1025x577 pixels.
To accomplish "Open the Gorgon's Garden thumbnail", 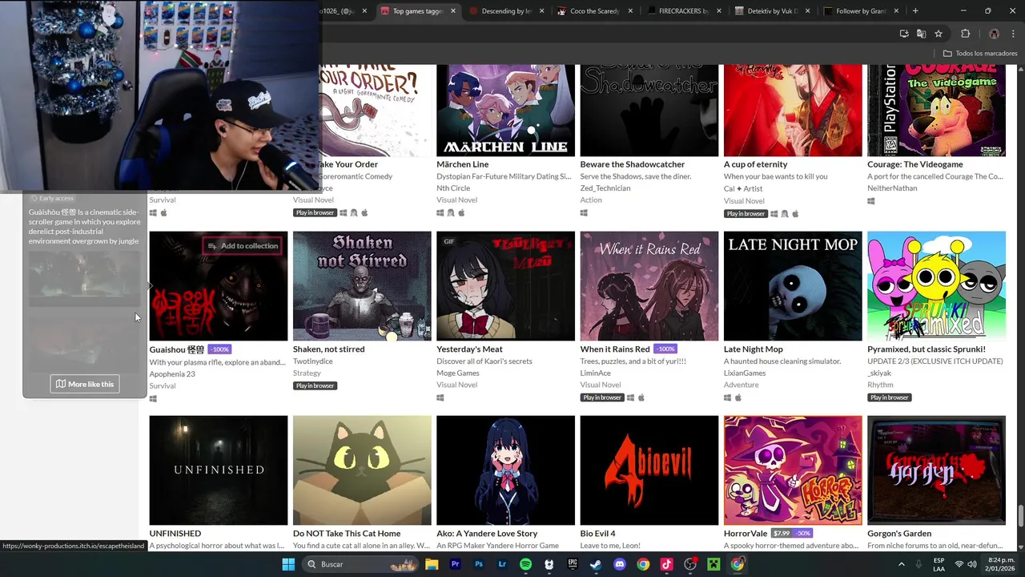I will (936, 470).
